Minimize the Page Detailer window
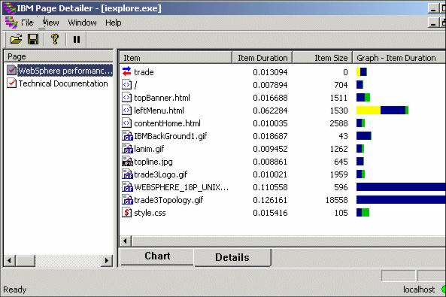The image size is (446, 297). click(x=433, y=8)
